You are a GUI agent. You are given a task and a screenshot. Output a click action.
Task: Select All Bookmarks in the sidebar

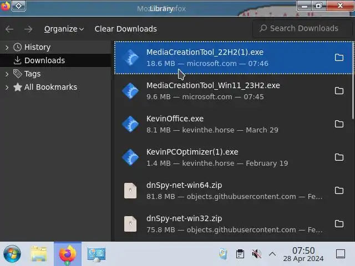(x=50, y=87)
